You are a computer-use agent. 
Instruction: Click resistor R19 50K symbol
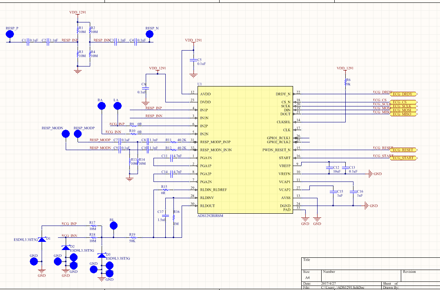pyautogui.click(x=133, y=237)
